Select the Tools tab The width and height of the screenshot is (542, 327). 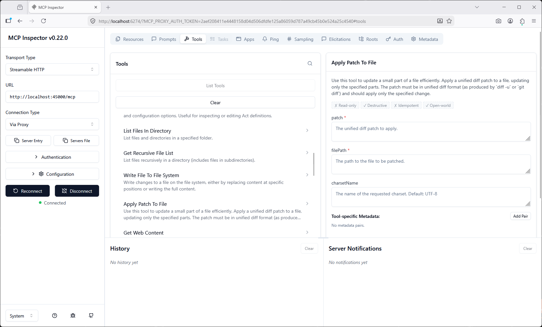pos(193,39)
